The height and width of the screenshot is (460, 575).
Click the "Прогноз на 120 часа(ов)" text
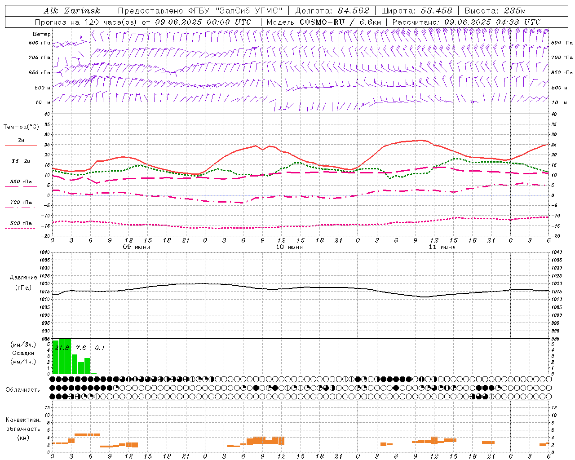[x=86, y=22]
